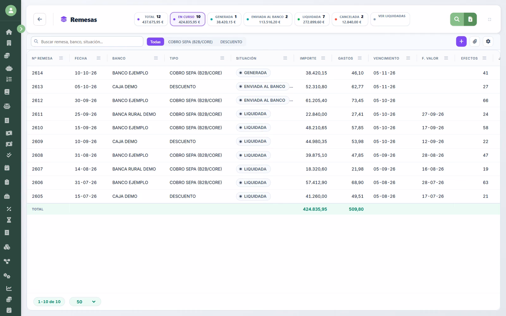
Task: Open Importe column menu
Action: pyautogui.click(x=323, y=58)
